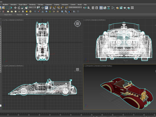The image size is (156, 117).
Task: Toggle the Scene Explorer
Action: [x=93, y=8]
